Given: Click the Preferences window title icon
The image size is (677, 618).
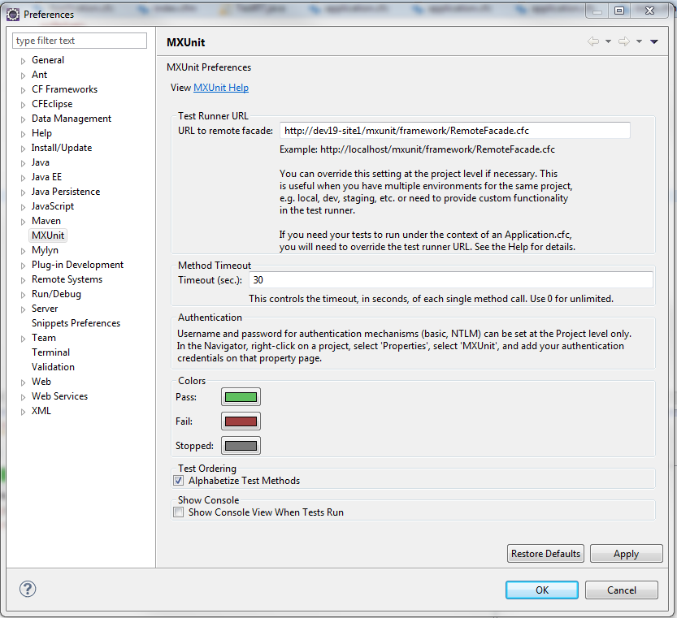Looking at the screenshot, I should (x=13, y=15).
